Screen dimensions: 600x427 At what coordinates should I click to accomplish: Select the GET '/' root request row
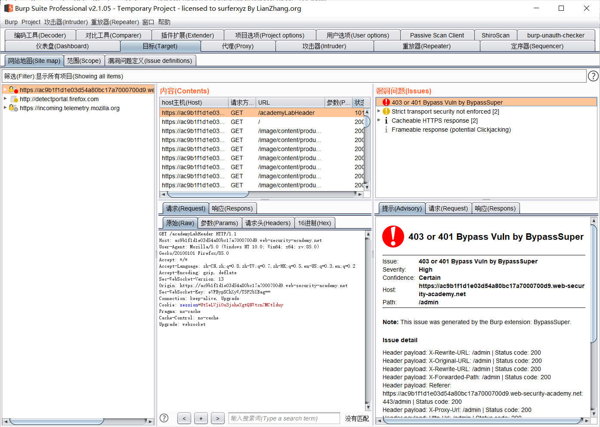tap(262, 122)
